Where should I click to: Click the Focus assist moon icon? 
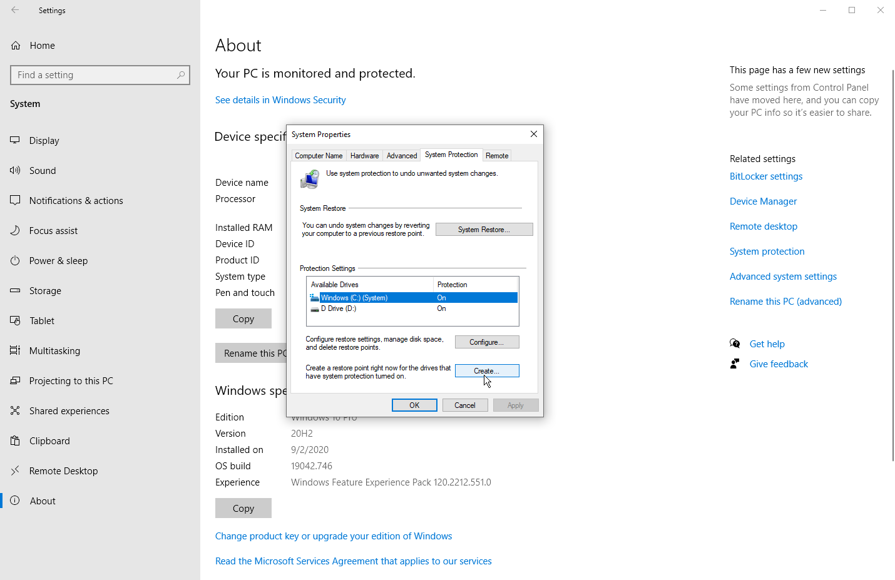click(15, 231)
